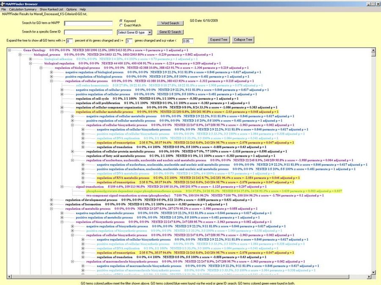The height and width of the screenshot is (285, 381).
Task: Collapse regulation of biological process node
Action: (41, 68)
